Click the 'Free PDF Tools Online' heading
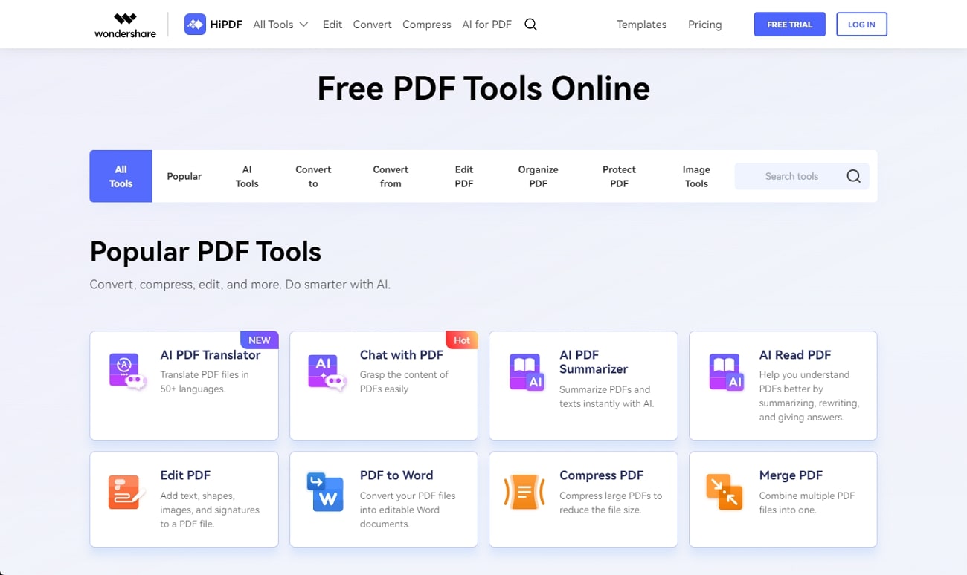 483,88
